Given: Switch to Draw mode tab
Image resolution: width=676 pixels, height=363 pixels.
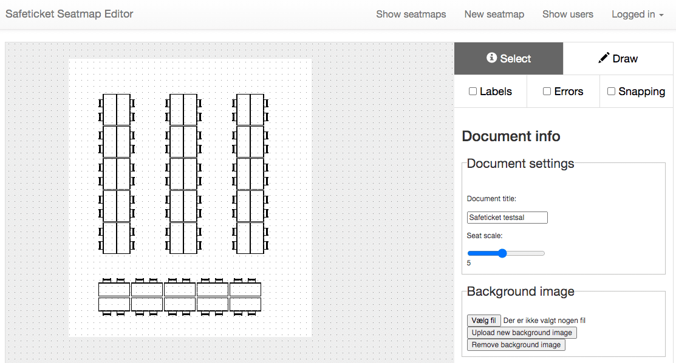Looking at the screenshot, I should [618, 59].
